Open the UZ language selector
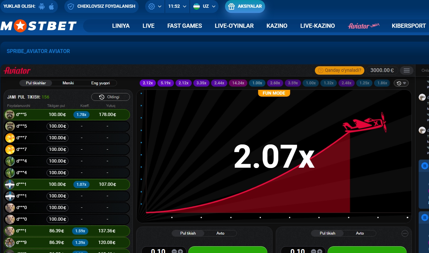 click(x=204, y=6)
